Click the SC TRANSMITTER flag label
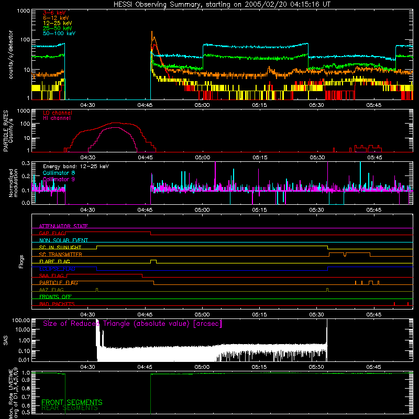The height and width of the screenshot is (419, 419). (61, 254)
